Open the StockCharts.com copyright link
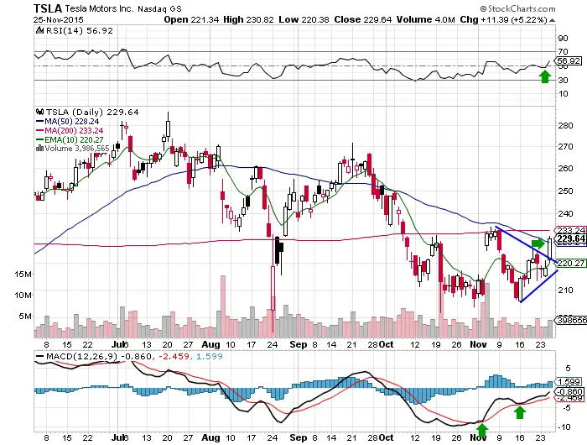Screen dimensions: 587x445 coord(517,8)
